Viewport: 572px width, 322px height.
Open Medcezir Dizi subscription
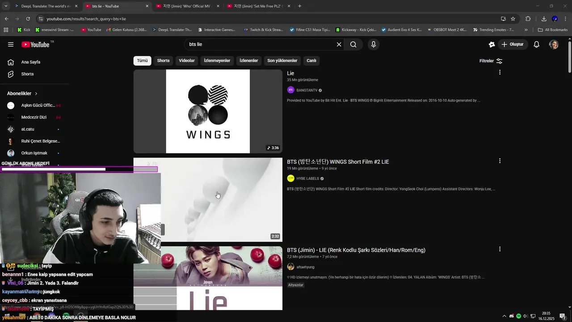(x=34, y=117)
